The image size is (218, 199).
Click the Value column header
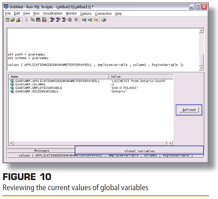point(141,77)
